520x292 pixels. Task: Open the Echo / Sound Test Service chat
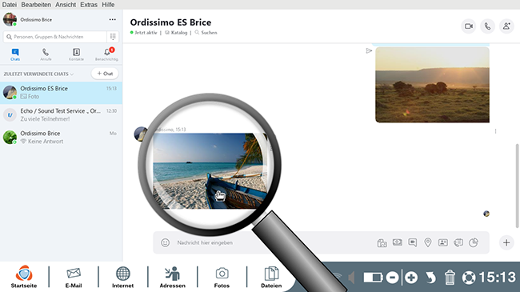(61, 115)
